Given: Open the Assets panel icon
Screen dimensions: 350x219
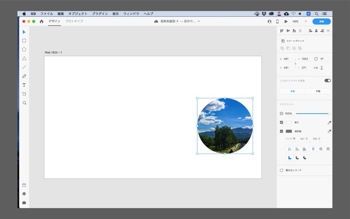Looking at the screenshot, I should [24, 185].
